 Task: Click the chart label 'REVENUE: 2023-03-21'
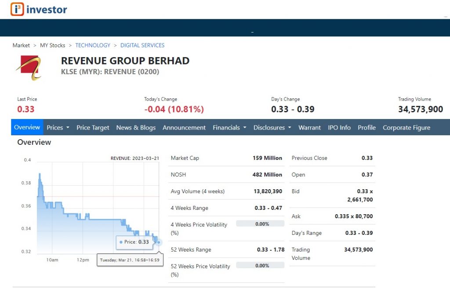point(135,158)
